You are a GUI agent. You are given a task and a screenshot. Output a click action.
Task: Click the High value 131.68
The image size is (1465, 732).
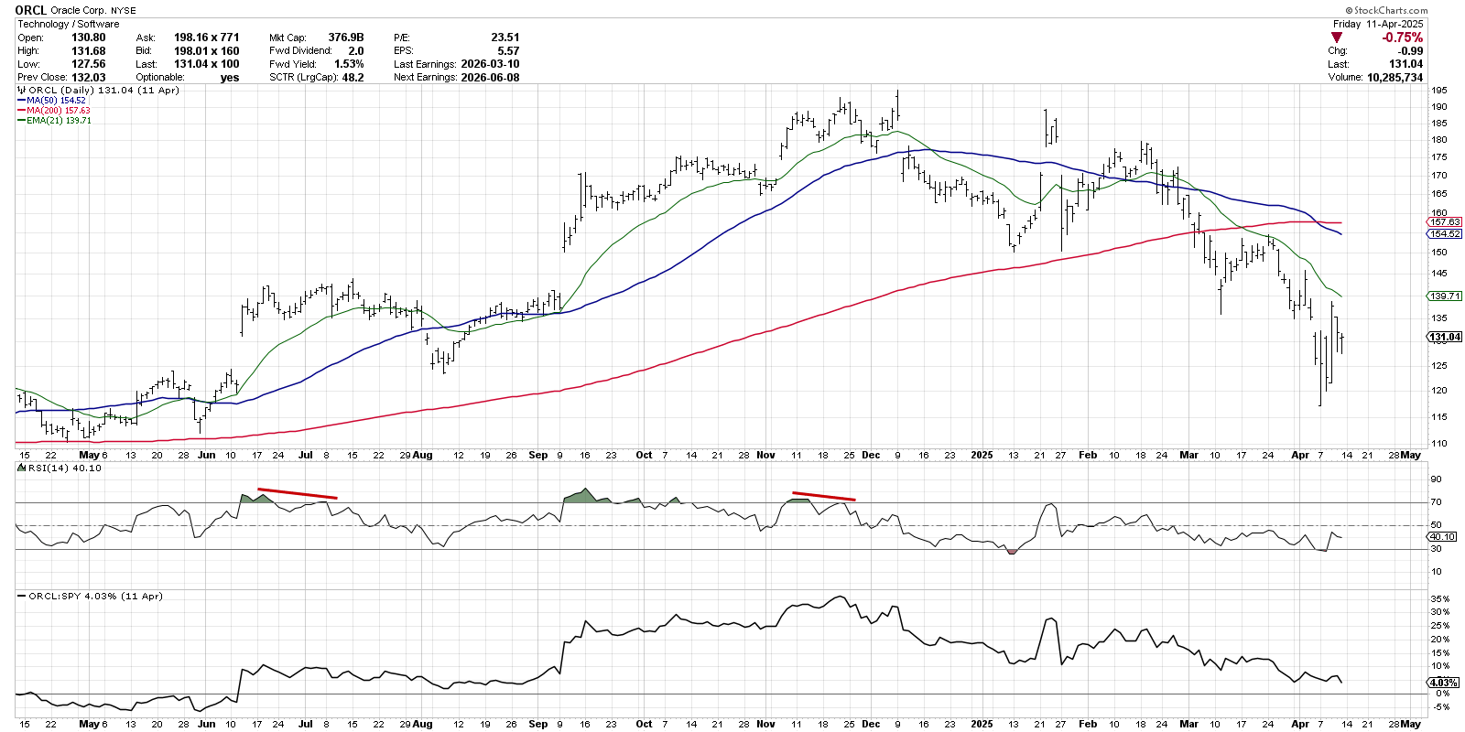tap(89, 51)
